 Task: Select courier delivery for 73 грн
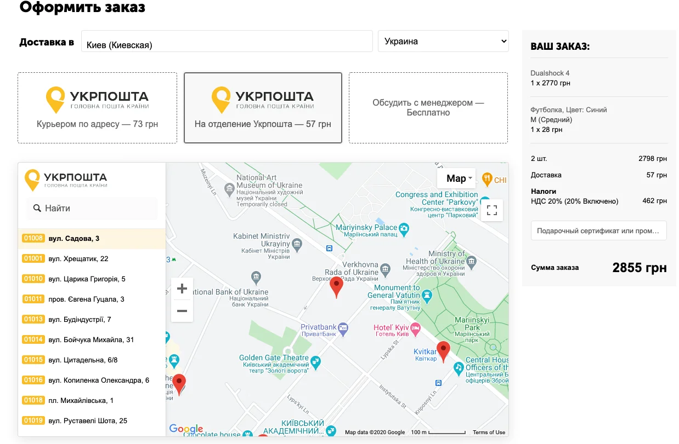(98, 108)
